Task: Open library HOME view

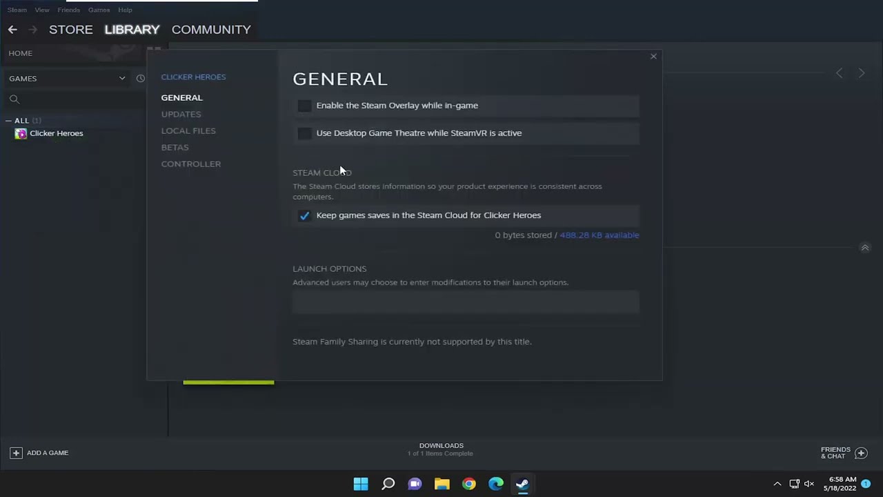Action: [x=21, y=53]
